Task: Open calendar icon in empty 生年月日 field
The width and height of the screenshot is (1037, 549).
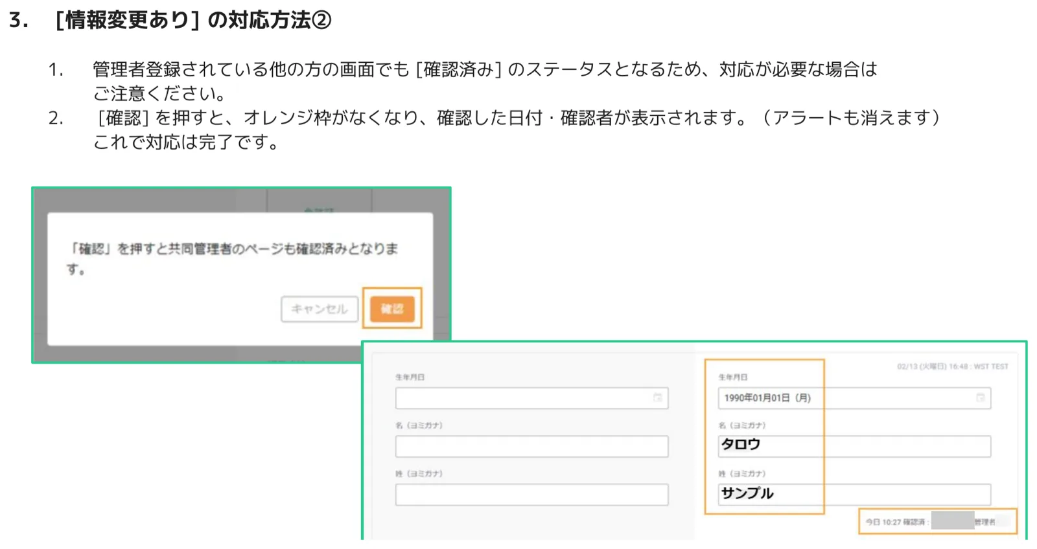Action: tap(657, 398)
